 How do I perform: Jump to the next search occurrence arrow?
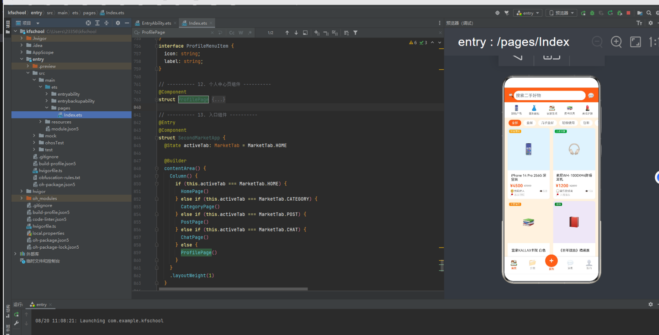click(x=296, y=33)
